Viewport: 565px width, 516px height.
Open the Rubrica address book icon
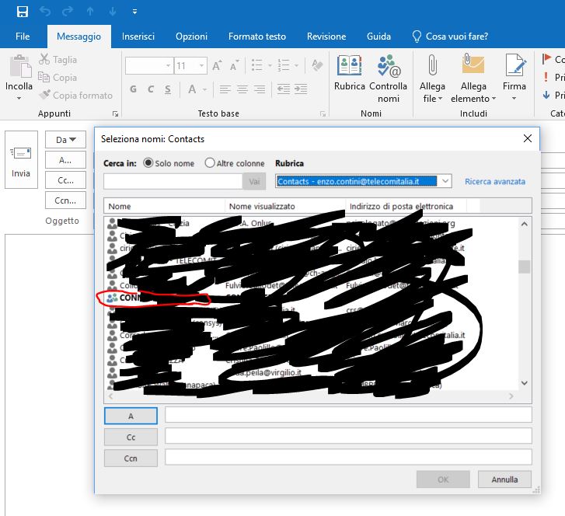coord(349,68)
